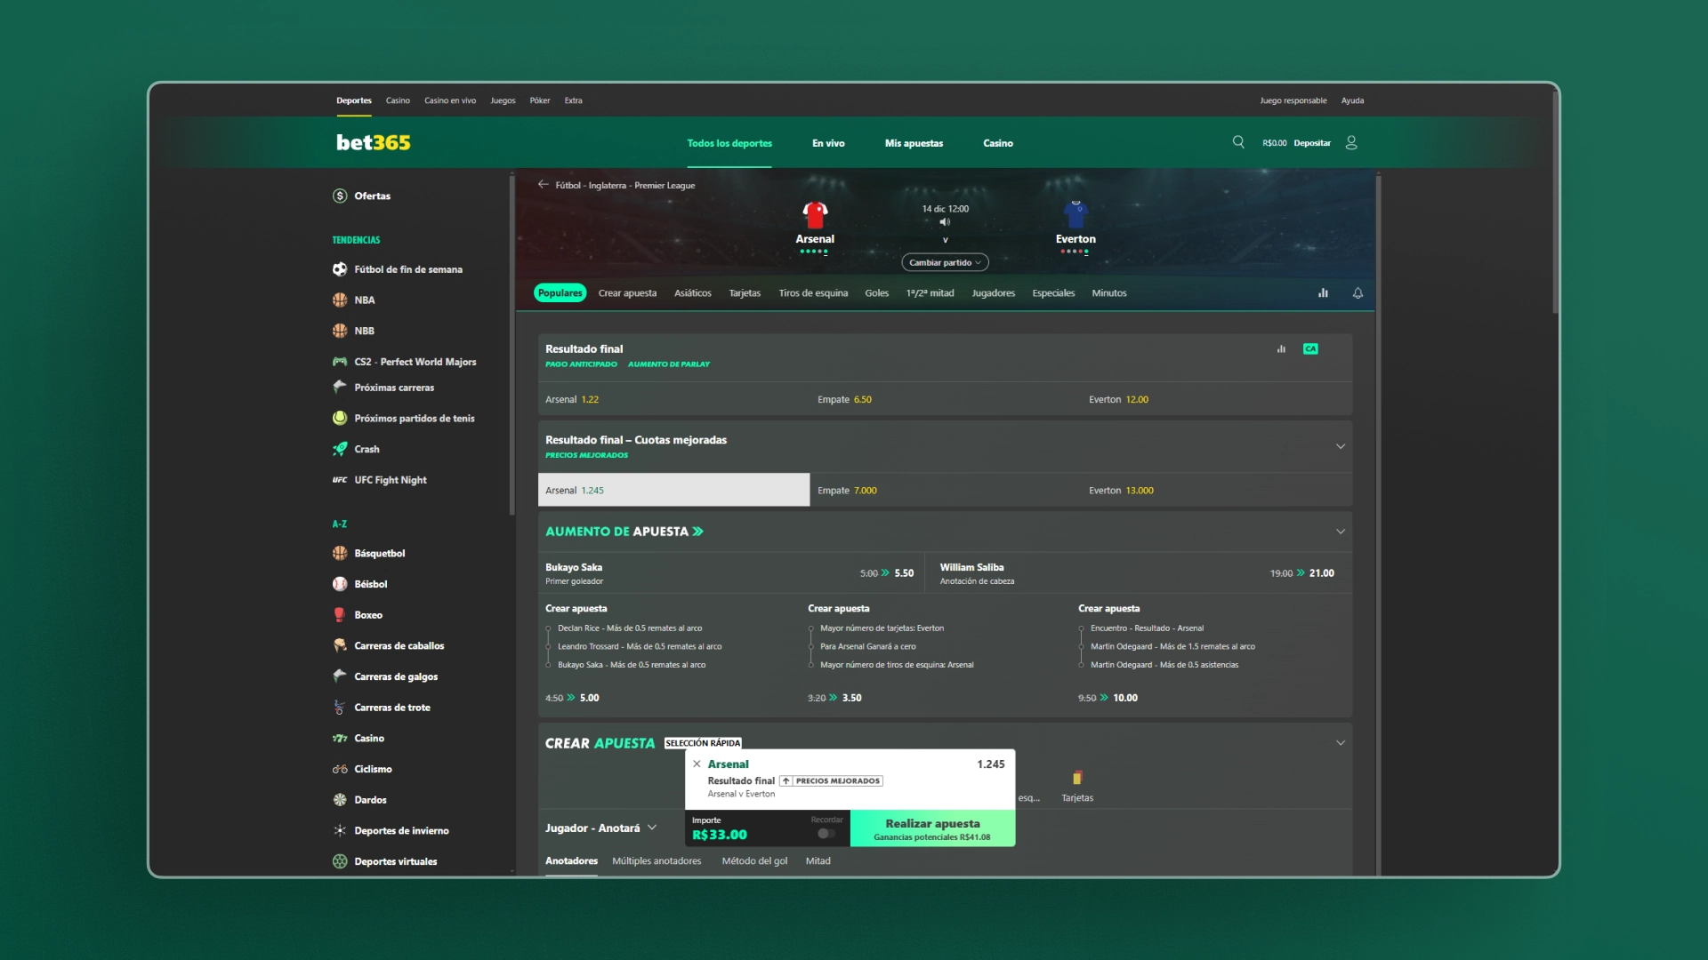Click the UFC logo icon for UFC Fight Night
Image resolution: width=1708 pixels, height=960 pixels.
tap(340, 480)
